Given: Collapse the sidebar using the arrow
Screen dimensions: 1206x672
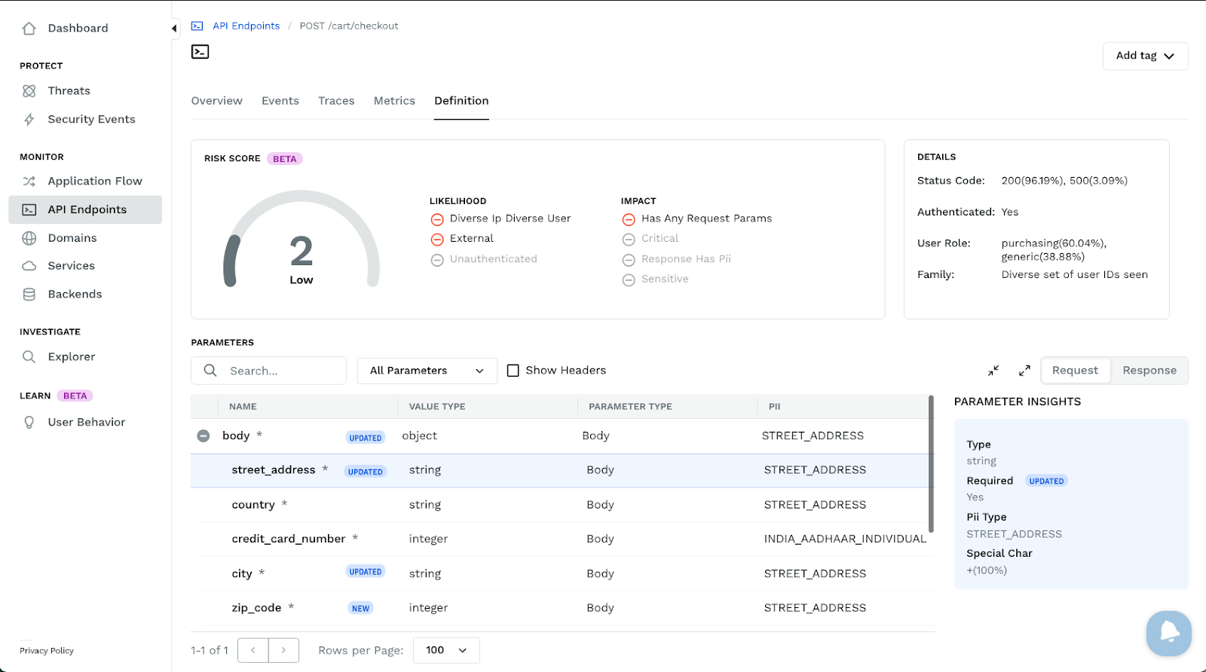Looking at the screenshot, I should [174, 29].
